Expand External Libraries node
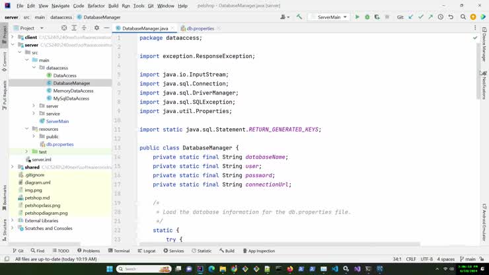The height and width of the screenshot is (275, 489). [x=13, y=221]
